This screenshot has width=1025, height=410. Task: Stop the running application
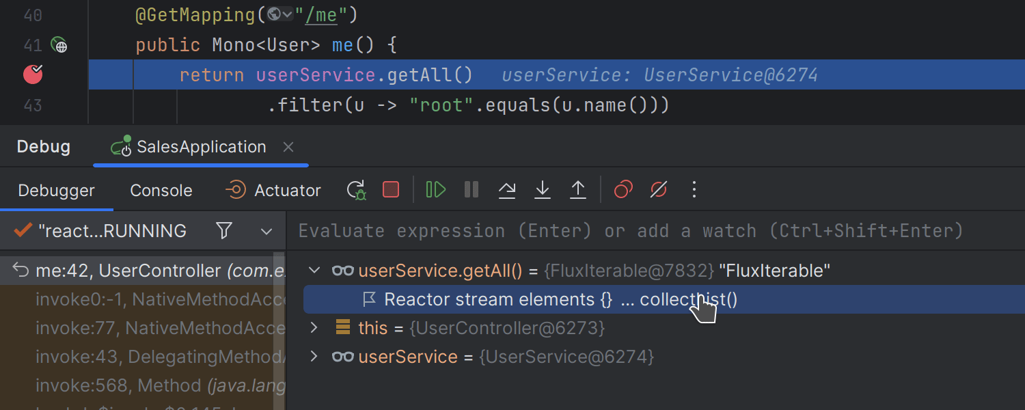click(391, 189)
